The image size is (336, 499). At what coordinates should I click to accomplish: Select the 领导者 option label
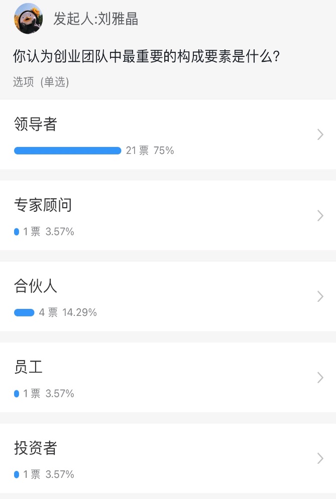pyautogui.click(x=36, y=124)
